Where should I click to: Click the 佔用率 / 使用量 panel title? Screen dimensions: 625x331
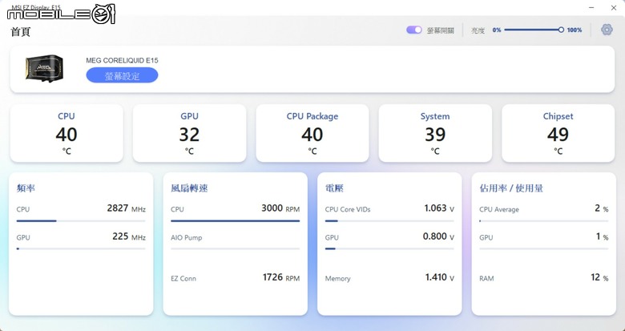(x=511, y=188)
